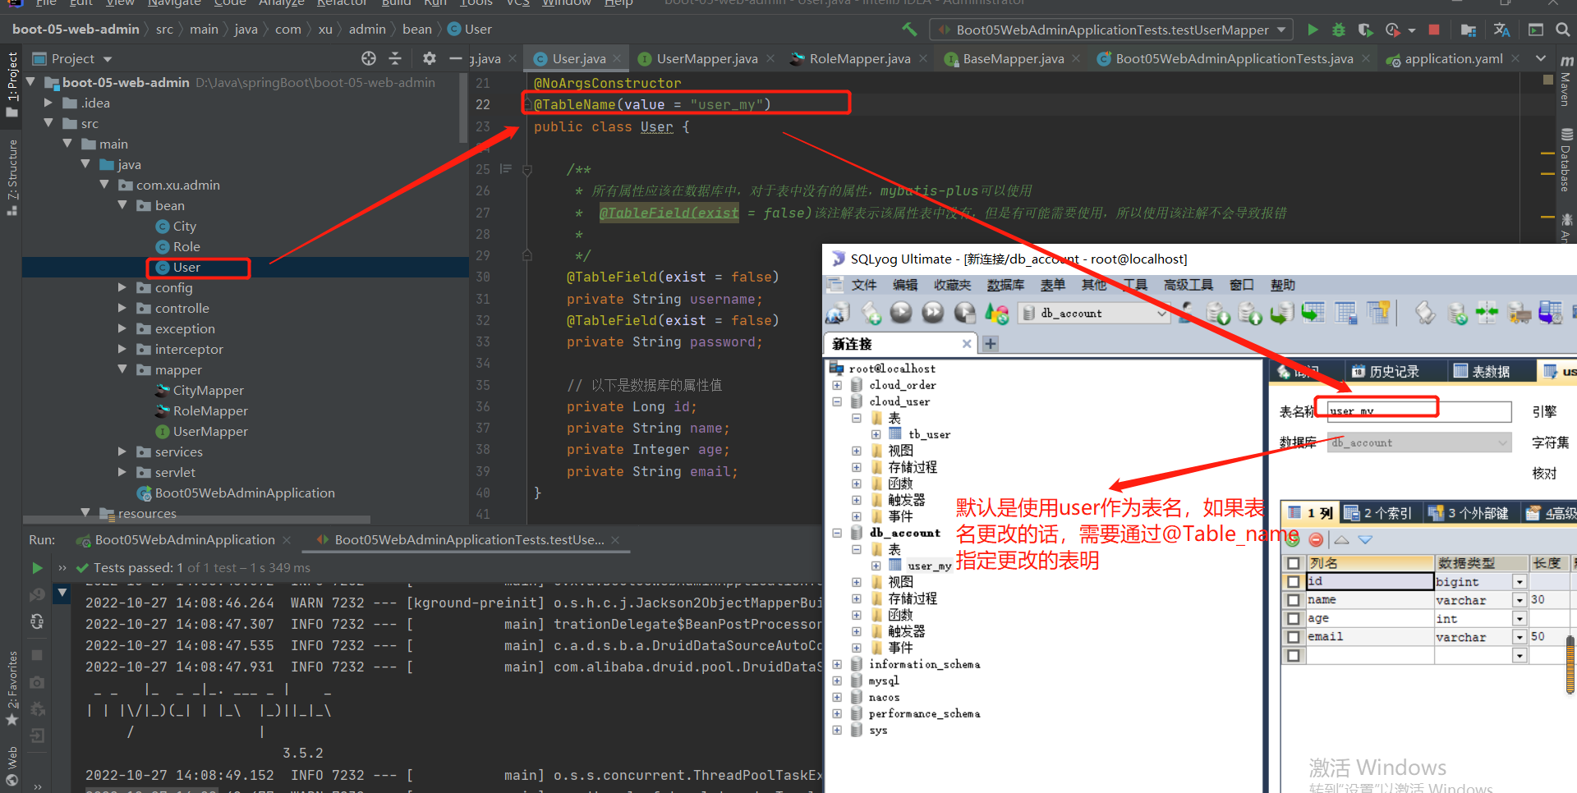Select Boot05WebAdminApplication run tab
This screenshot has width=1577, height=793.
(x=185, y=539)
